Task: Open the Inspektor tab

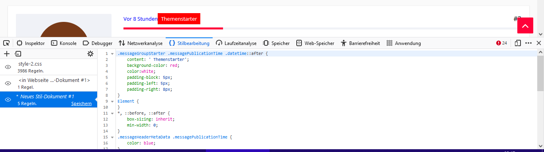Action: (30, 43)
